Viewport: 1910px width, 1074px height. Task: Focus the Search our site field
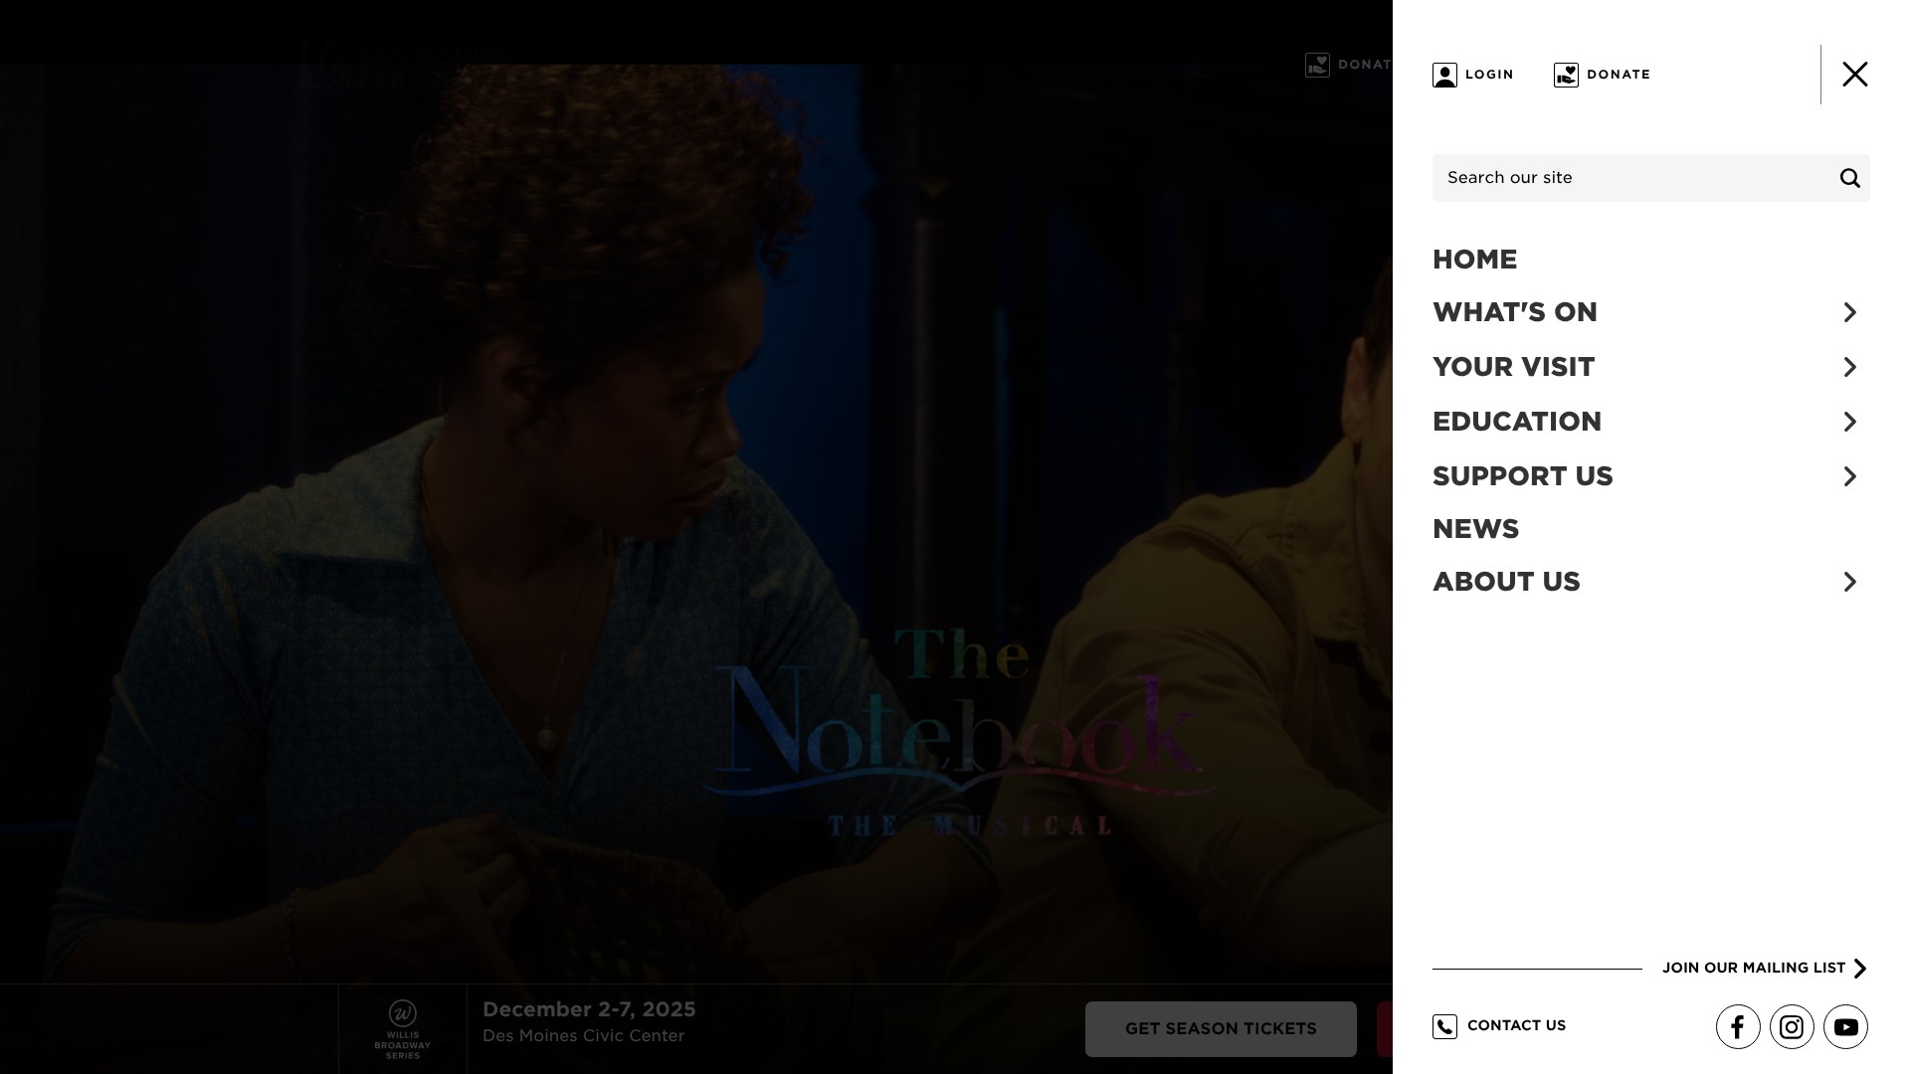[x=1650, y=178]
